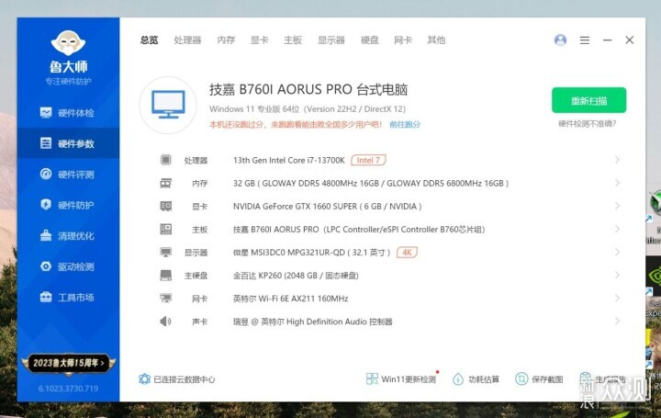Open Win11更新检测 tool
This screenshot has width=661, height=418.
click(x=401, y=378)
